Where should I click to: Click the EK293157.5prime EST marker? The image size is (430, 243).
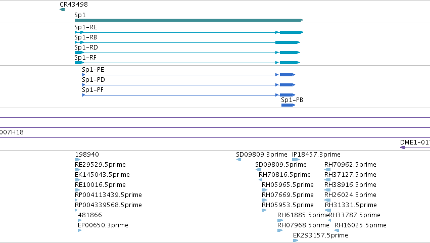pyautogui.click(x=296, y=240)
